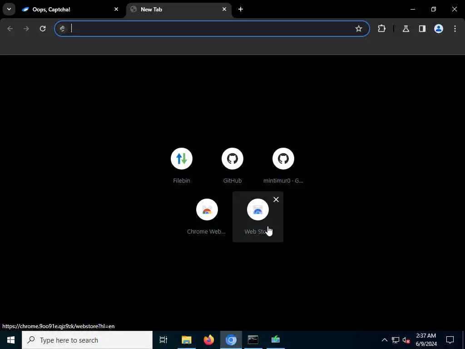The width and height of the screenshot is (465, 349).
Task: Click the site info icon in address bar
Action: (x=62, y=29)
